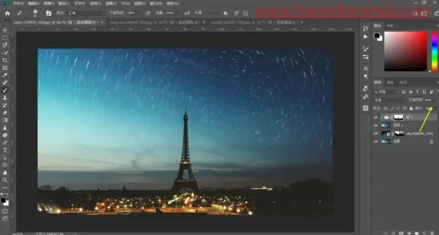Hide the 背景 layer
This screenshot has height=235, width=439.
pyautogui.click(x=375, y=141)
